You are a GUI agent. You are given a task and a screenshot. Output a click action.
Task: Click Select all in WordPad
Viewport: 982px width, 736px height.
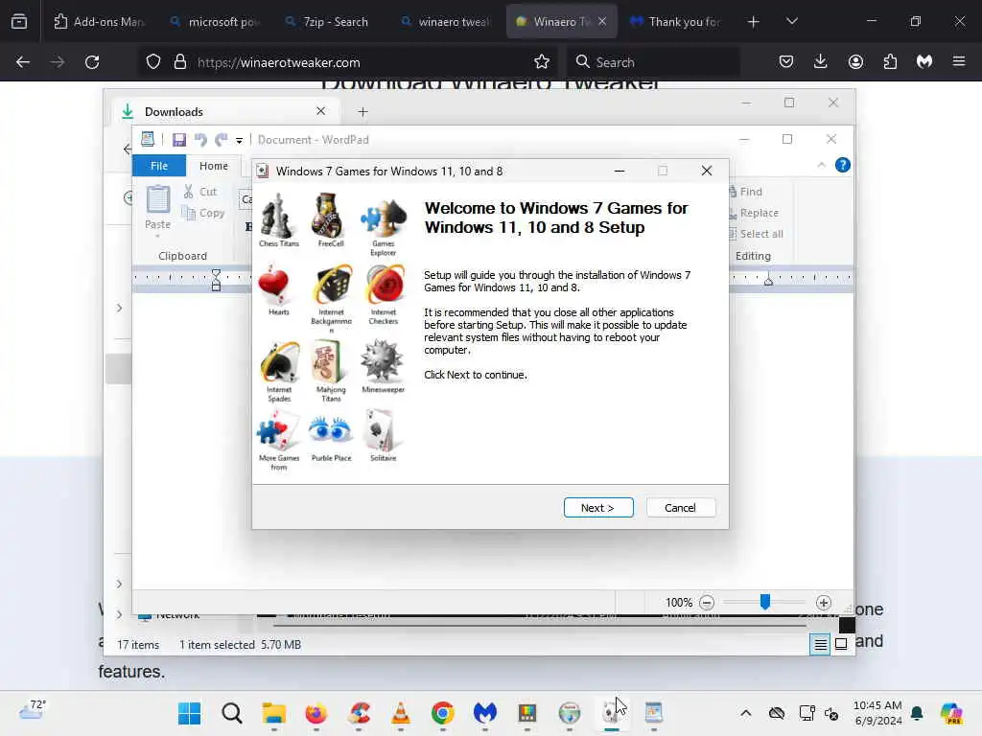[756, 234]
